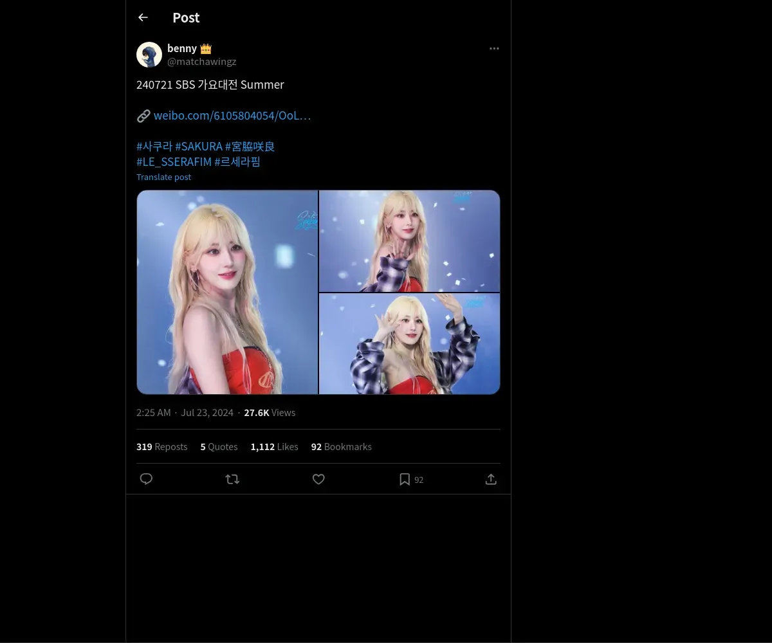Open the large left photo
The image size is (772, 643).
(x=227, y=292)
